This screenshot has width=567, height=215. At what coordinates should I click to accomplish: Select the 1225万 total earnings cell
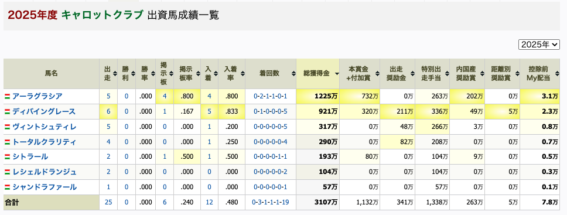[x=318, y=96]
